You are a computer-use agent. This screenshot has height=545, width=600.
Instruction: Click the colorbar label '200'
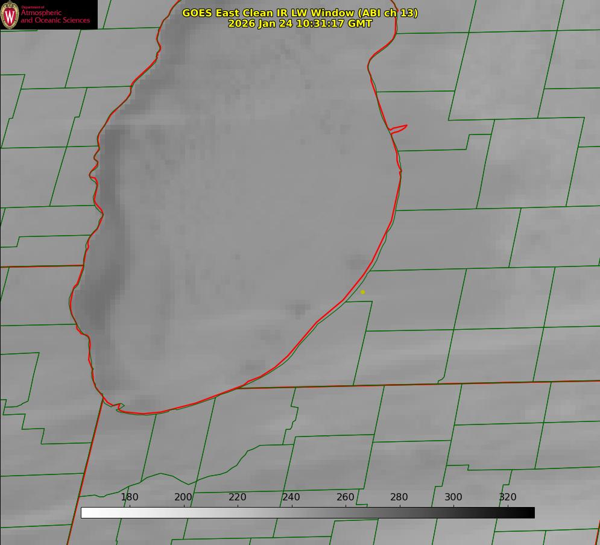183,497
